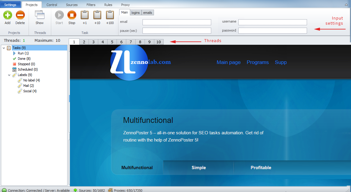Click the Proxies status bar icon
The height and width of the screenshot is (192, 351).
[x=110, y=190]
